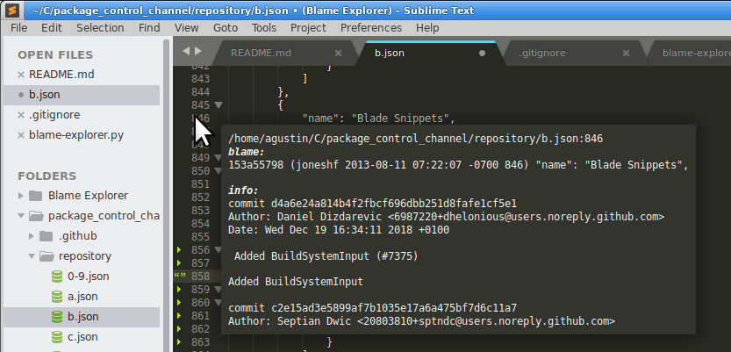The height and width of the screenshot is (352, 731).
Task: Click the sidebar vertical scrollbar
Action: (x=167, y=196)
